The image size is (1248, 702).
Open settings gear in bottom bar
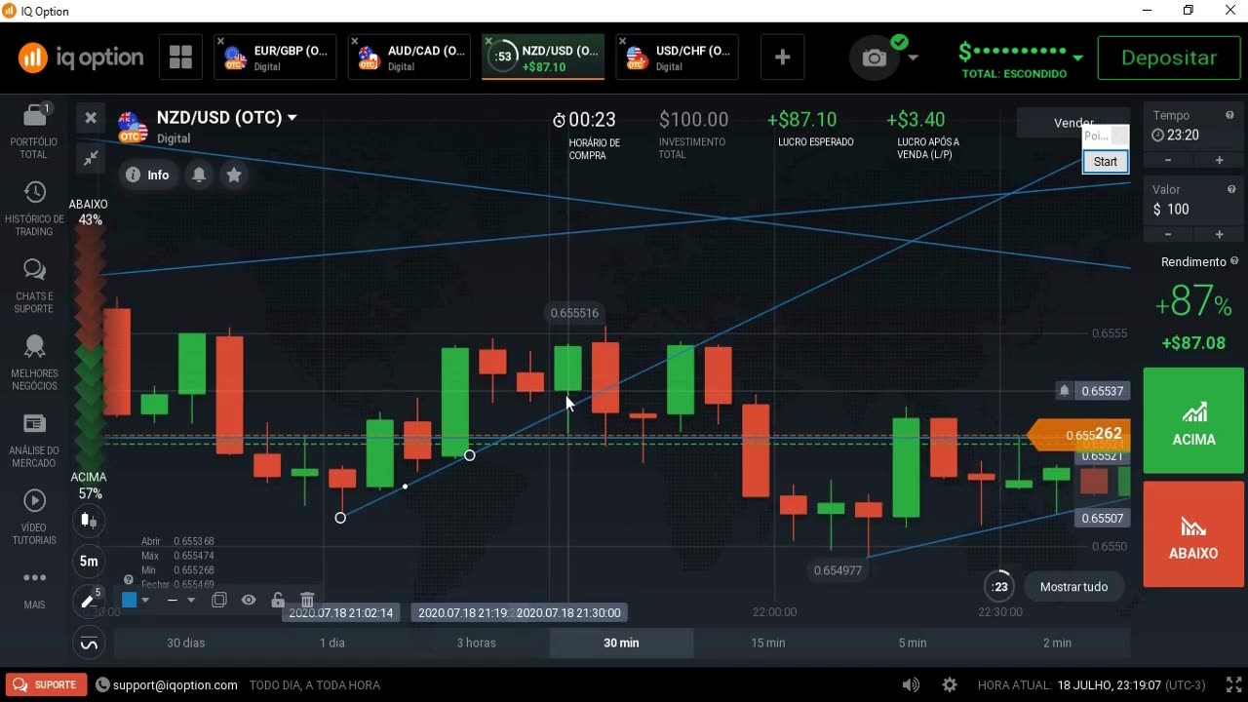click(x=949, y=685)
